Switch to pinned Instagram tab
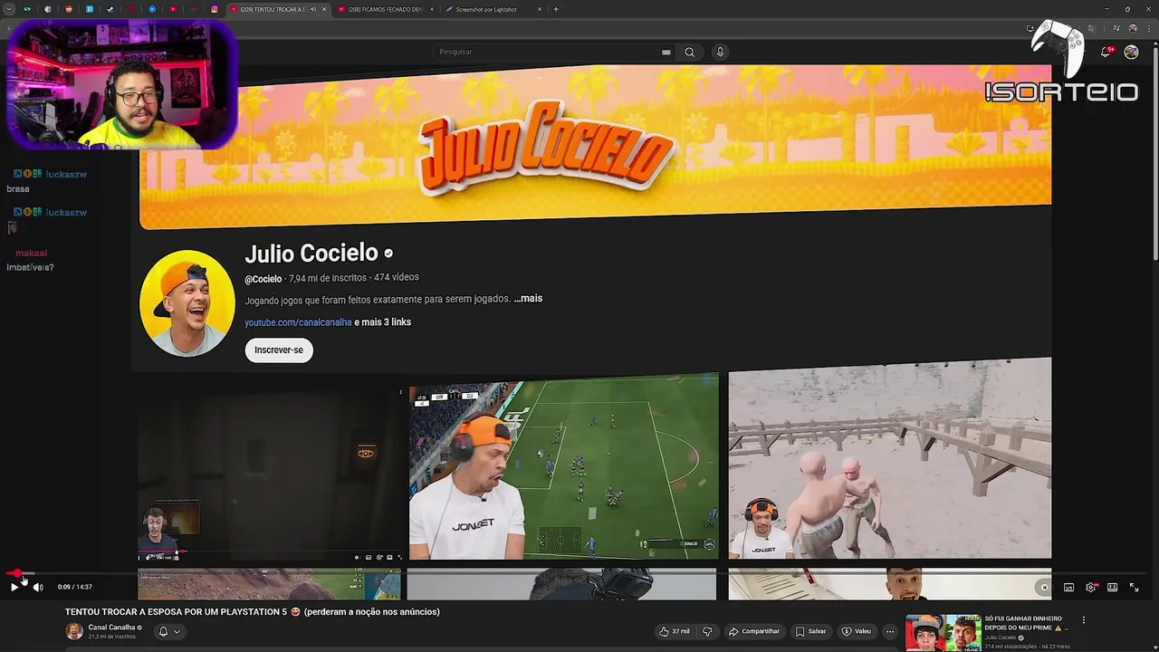The width and height of the screenshot is (1159, 652). [x=215, y=9]
